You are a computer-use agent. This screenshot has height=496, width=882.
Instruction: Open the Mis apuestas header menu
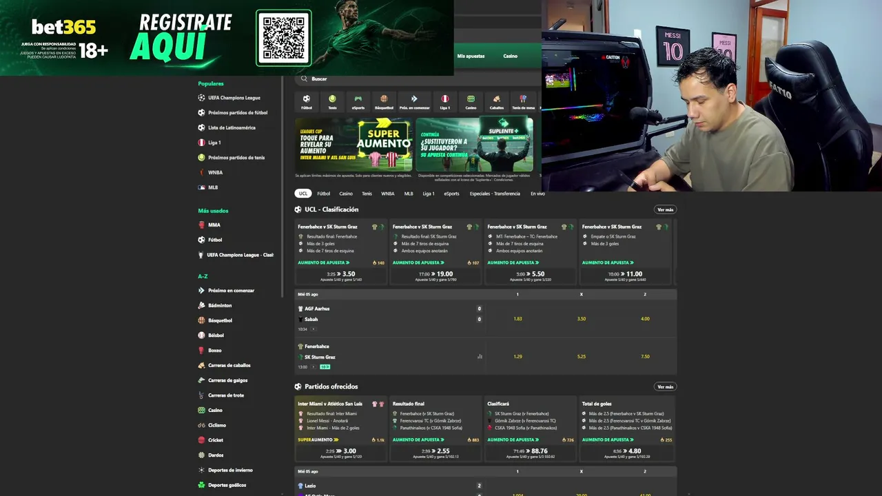(471, 56)
